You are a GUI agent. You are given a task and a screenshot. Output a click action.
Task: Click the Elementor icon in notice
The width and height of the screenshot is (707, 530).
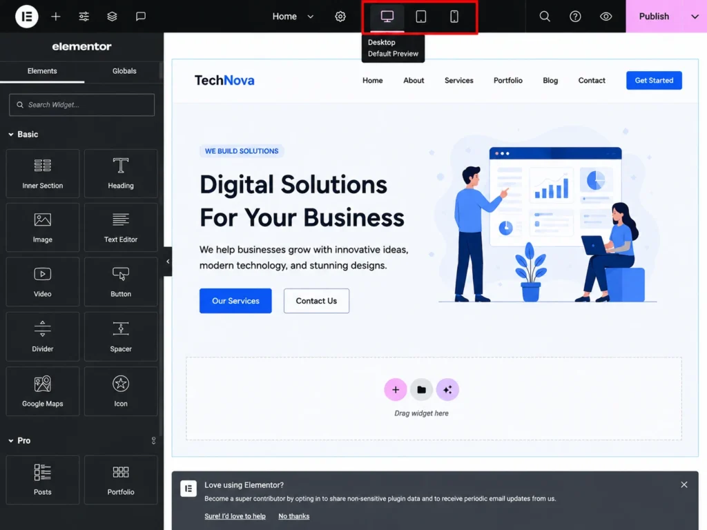[x=188, y=489]
